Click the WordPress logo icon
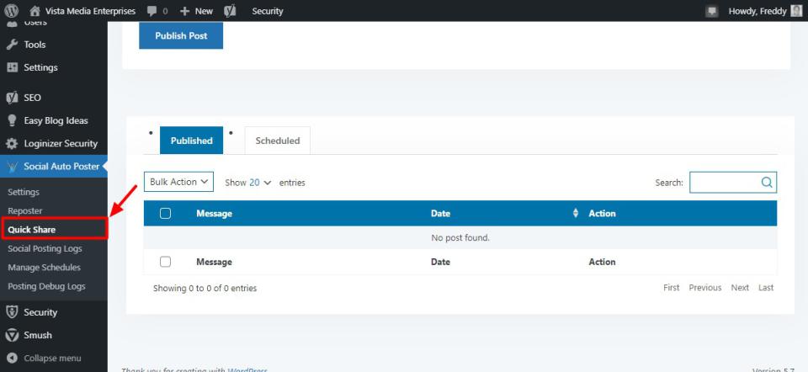Viewport: 808px width, 372px height. point(13,11)
